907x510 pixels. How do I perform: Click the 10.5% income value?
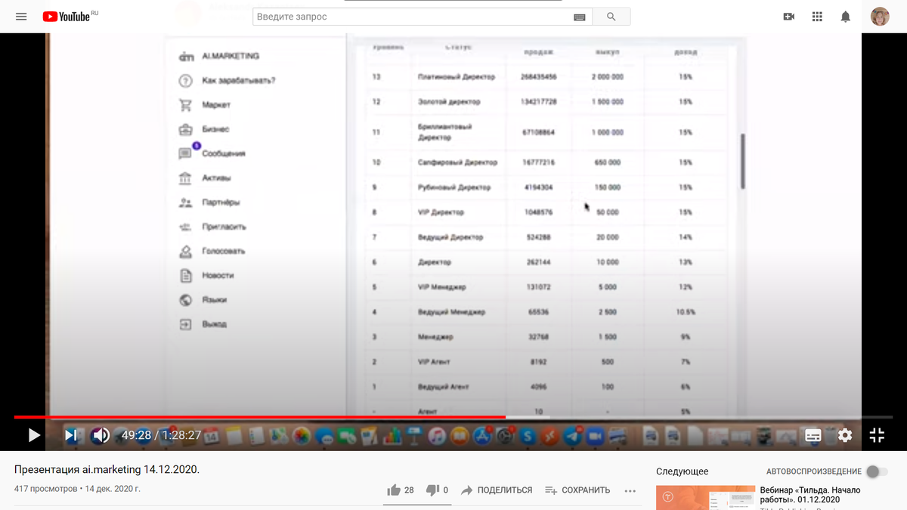(x=686, y=312)
